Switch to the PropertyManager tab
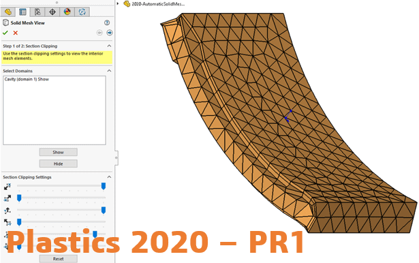Screen dimensions: 419x263 22,12
